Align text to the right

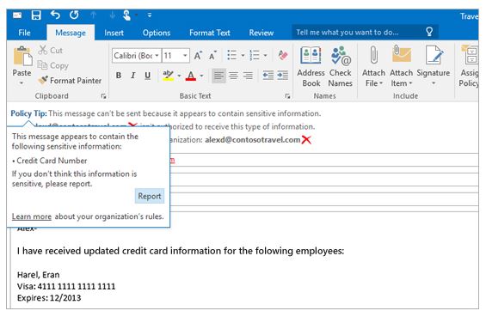248,76
